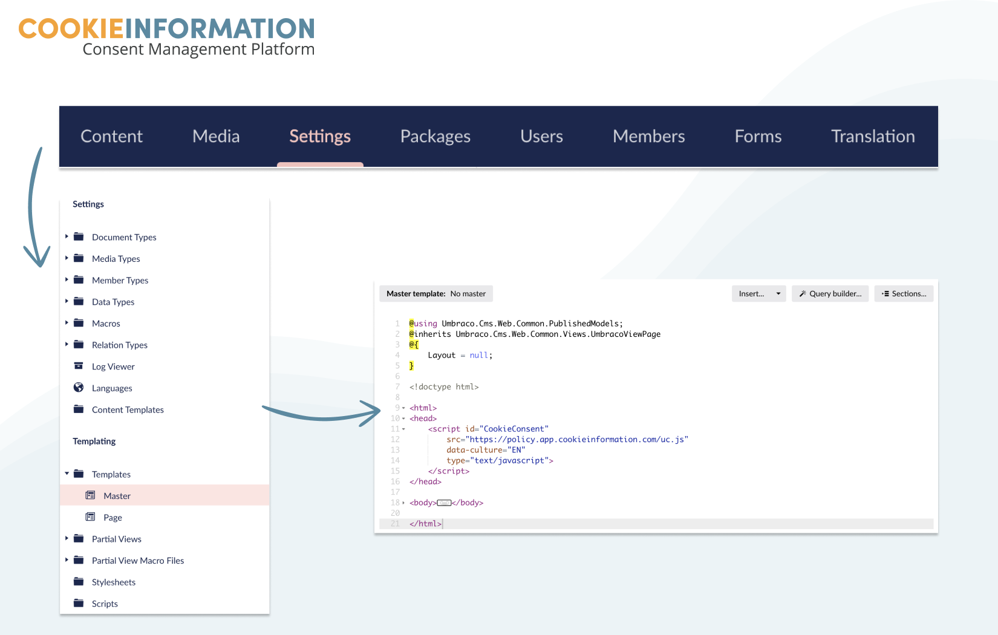Click the Document Types folder icon

(79, 236)
